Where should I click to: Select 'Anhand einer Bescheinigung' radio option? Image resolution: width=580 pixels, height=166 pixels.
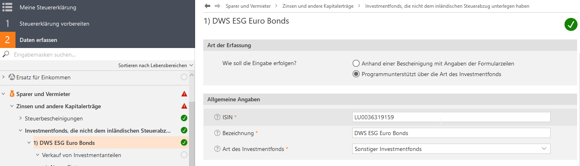coord(356,63)
